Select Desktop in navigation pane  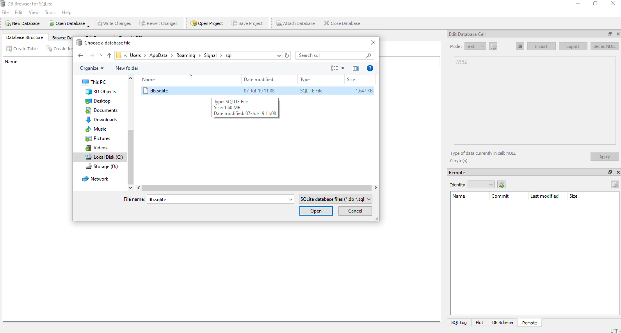click(102, 101)
